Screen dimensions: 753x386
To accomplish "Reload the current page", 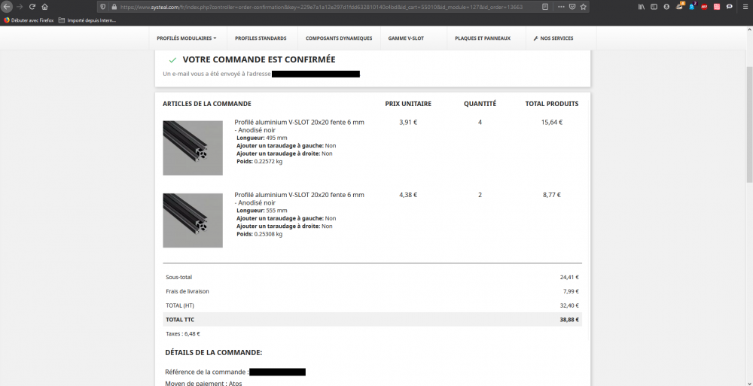I will tap(32, 7).
